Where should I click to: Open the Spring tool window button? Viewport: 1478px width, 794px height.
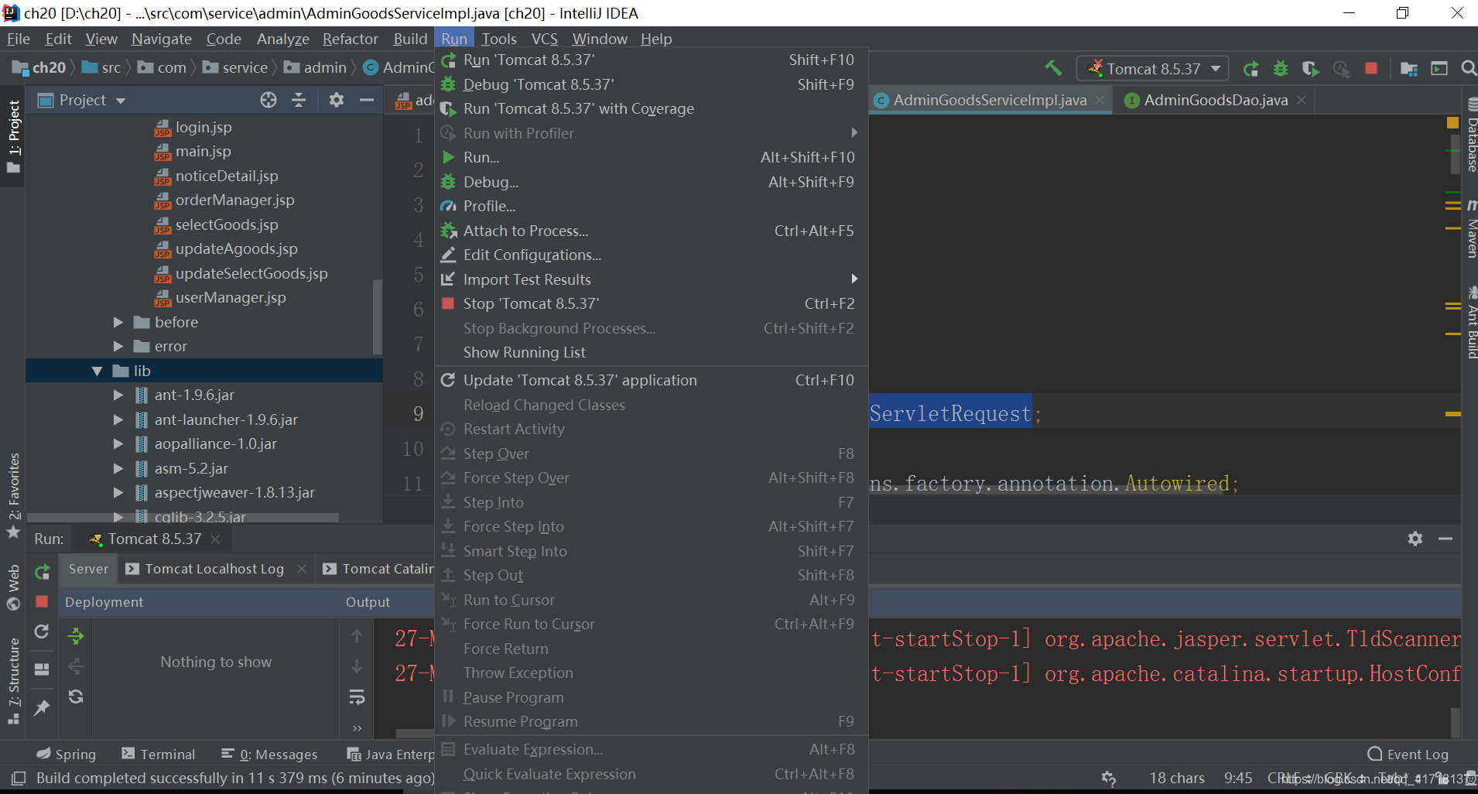67,754
